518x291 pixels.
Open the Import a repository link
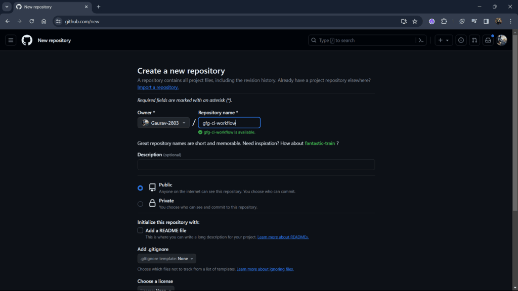(x=158, y=87)
